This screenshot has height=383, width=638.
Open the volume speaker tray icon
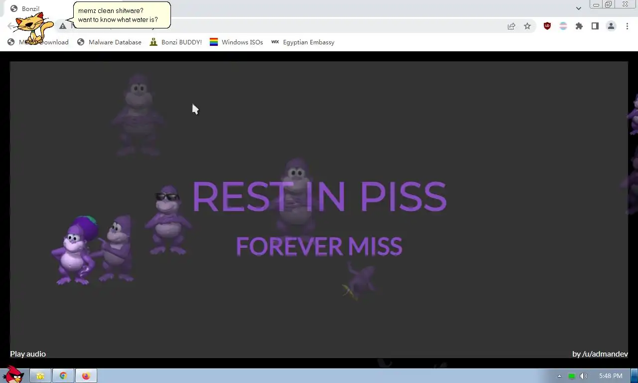click(584, 376)
